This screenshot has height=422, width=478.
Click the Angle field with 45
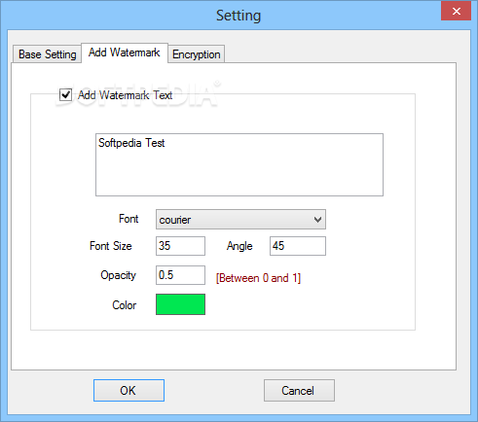point(298,246)
